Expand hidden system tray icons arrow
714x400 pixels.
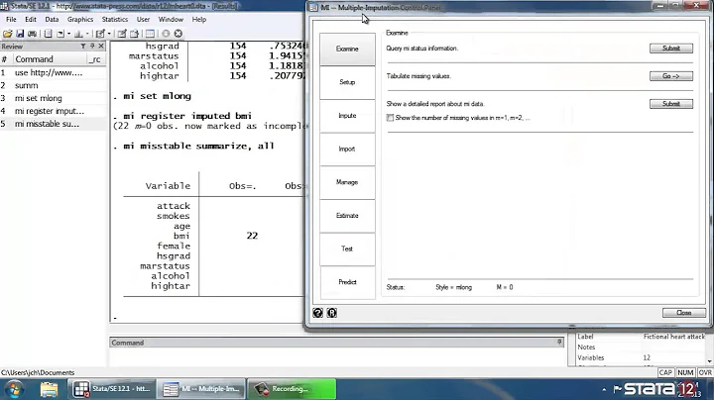(x=604, y=389)
